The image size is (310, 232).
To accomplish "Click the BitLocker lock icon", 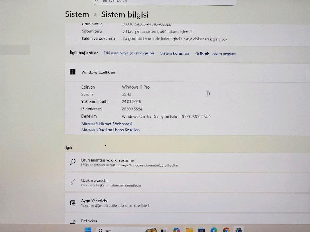I will [x=73, y=222].
